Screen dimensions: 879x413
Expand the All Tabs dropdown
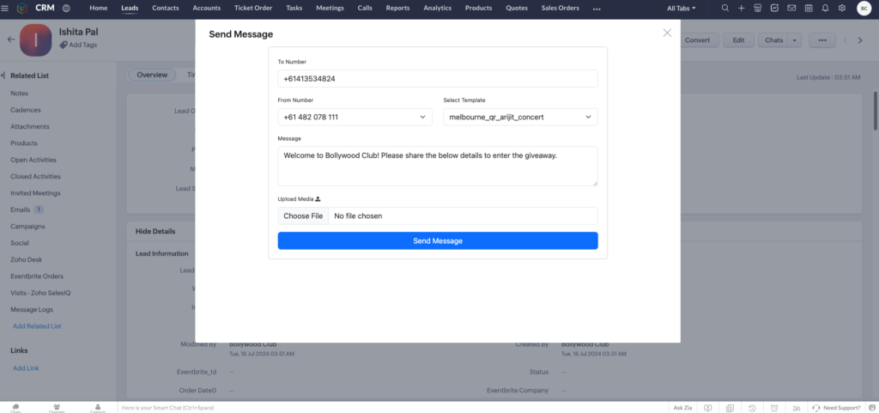coord(681,8)
